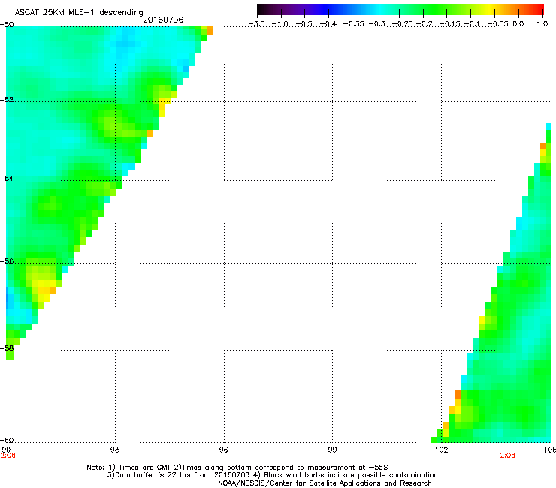Click the red end of the color scale

click(x=539, y=9)
